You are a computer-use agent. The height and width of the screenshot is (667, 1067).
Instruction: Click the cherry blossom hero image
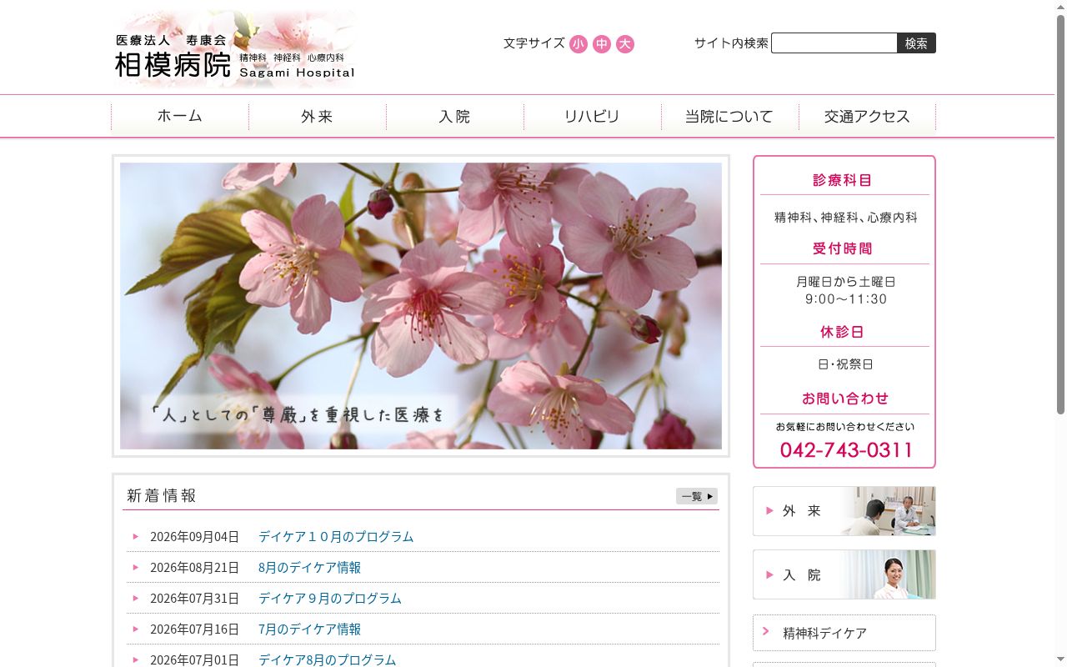point(421,306)
